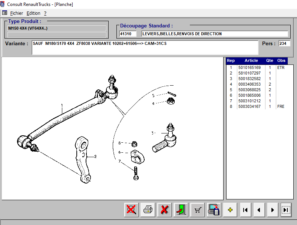This screenshot has height=225, width=297.
Task: Click the Article column header
Action: click(x=251, y=61)
